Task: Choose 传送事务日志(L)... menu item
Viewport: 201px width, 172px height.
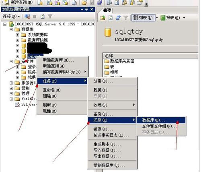Action: (x=112, y=135)
